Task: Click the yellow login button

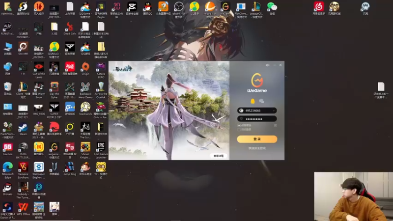Action: (257, 139)
